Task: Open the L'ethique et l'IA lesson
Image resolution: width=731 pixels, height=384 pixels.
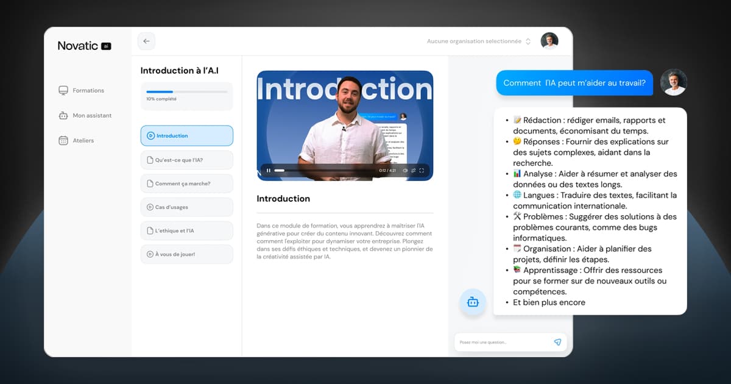Action: coord(186,230)
